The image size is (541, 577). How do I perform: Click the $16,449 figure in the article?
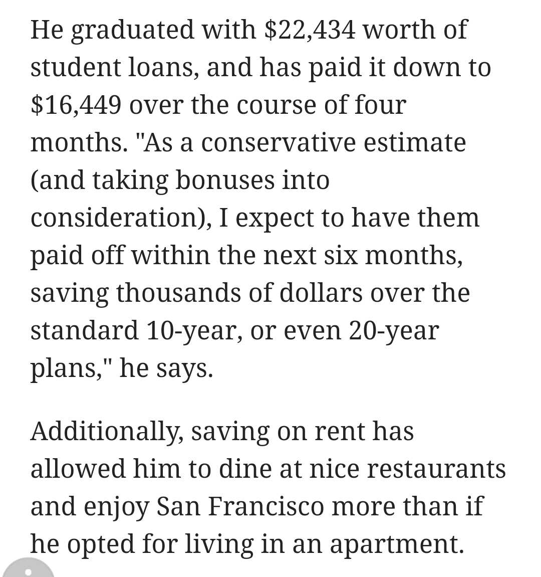pyautogui.click(x=76, y=105)
